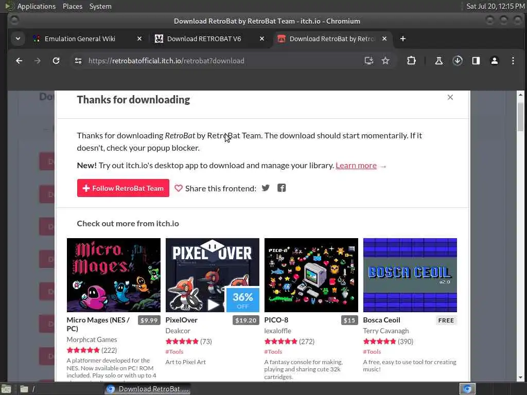Screen dimensions: 527x395
Task: Go back to the previous page
Action: [x=19, y=61]
